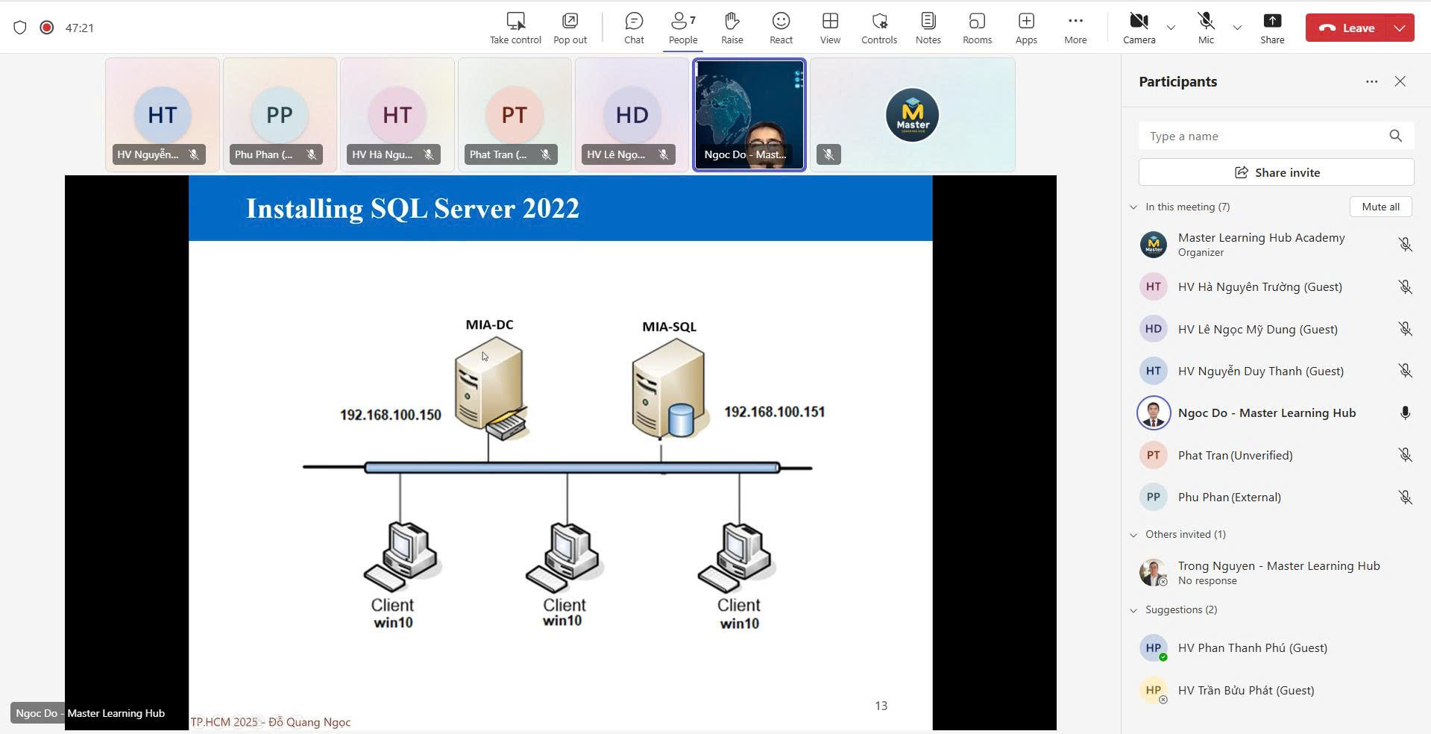
Task: Toggle the People tab
Action: 682,28
